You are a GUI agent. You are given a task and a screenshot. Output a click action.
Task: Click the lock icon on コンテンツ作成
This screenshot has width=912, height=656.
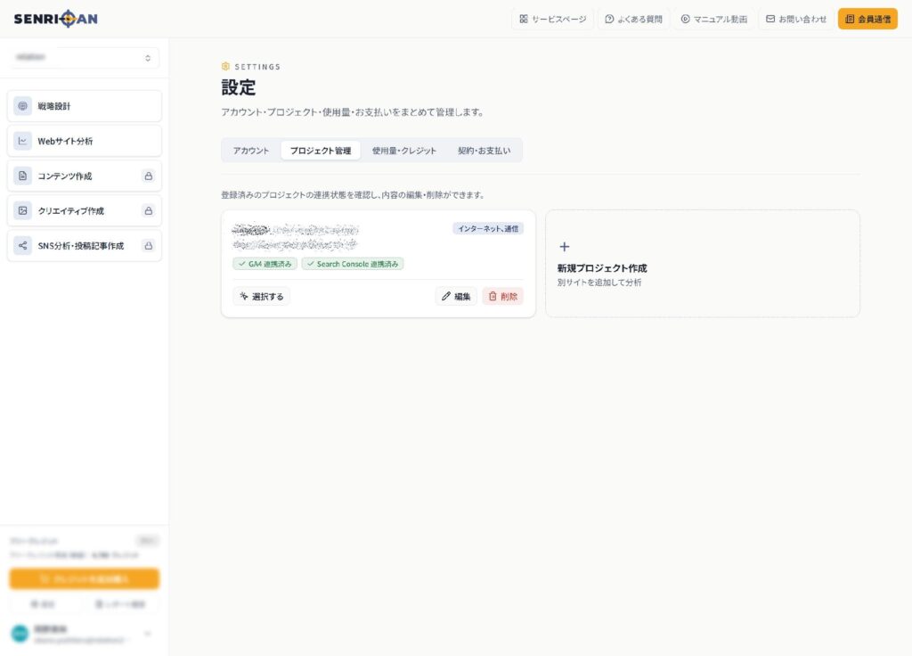pos(149,176)
